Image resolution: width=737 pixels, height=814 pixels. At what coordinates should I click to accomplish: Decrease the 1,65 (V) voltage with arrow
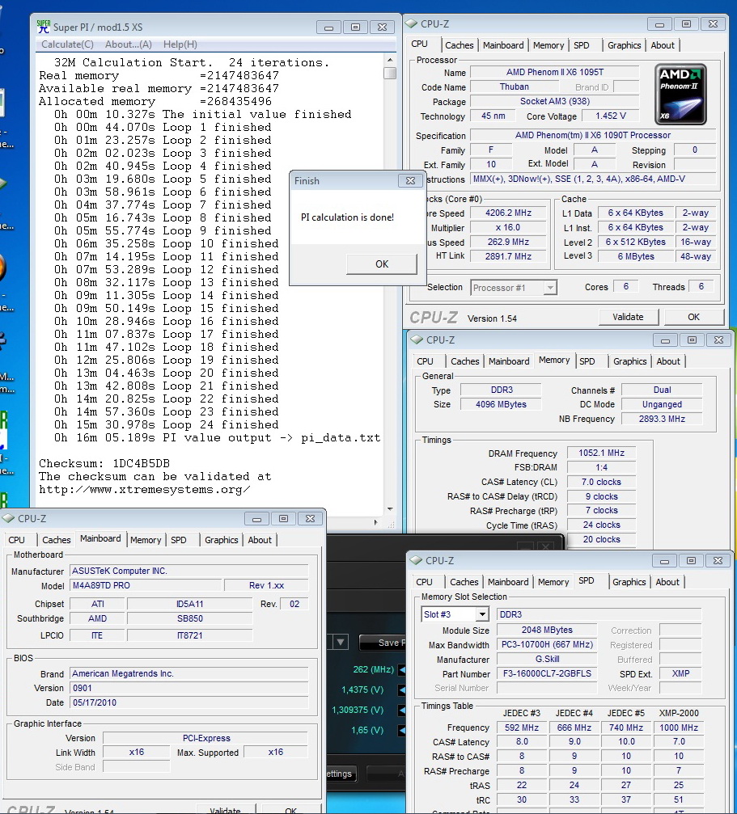(401, 730)
